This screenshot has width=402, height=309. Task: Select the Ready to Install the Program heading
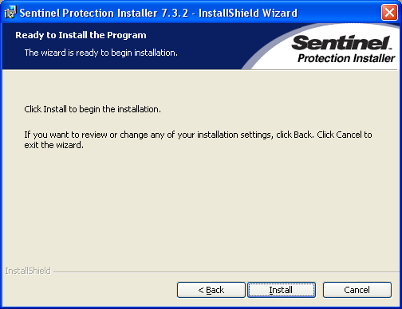tap(81, 35)
